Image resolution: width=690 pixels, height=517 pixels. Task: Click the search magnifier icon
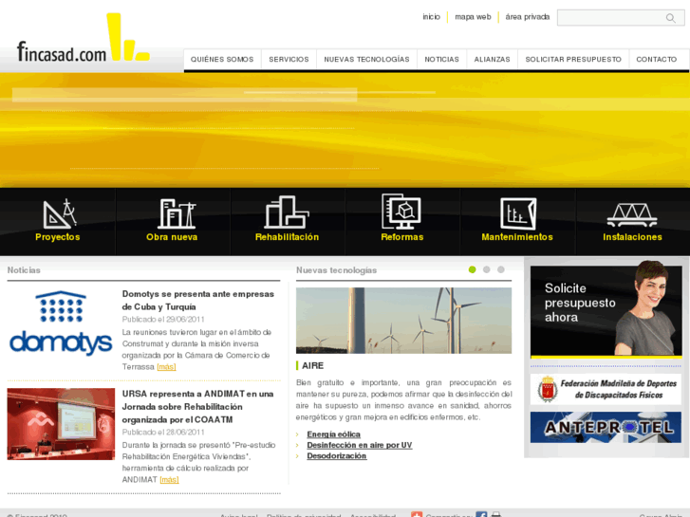670,18
